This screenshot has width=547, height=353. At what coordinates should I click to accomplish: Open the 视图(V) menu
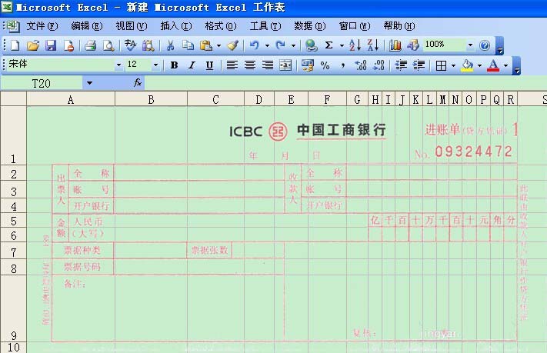click(131, 26)
